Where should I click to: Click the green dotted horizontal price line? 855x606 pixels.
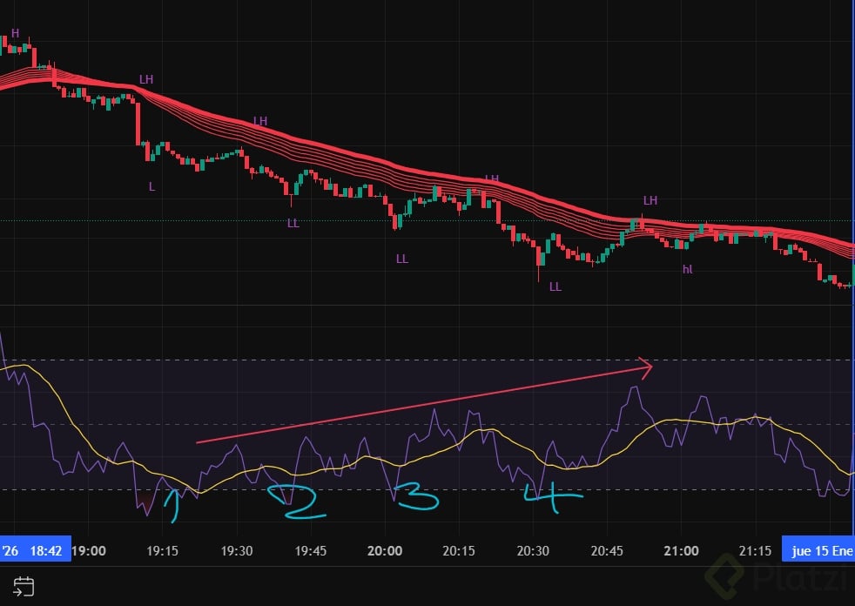(427, 221)
